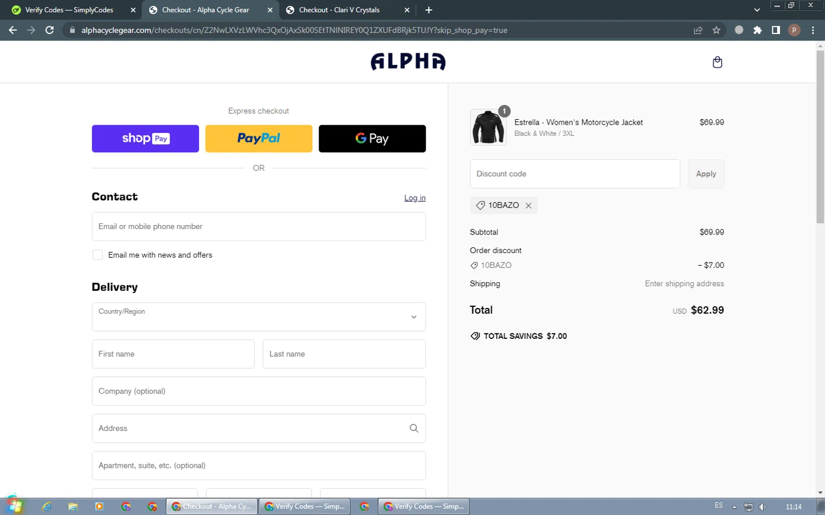Open the shopping bag cart icon
825x515 pixels.
pos(717,62)
